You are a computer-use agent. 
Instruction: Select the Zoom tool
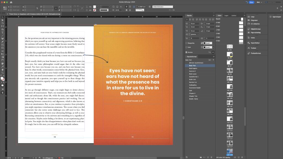pos(2,73)
